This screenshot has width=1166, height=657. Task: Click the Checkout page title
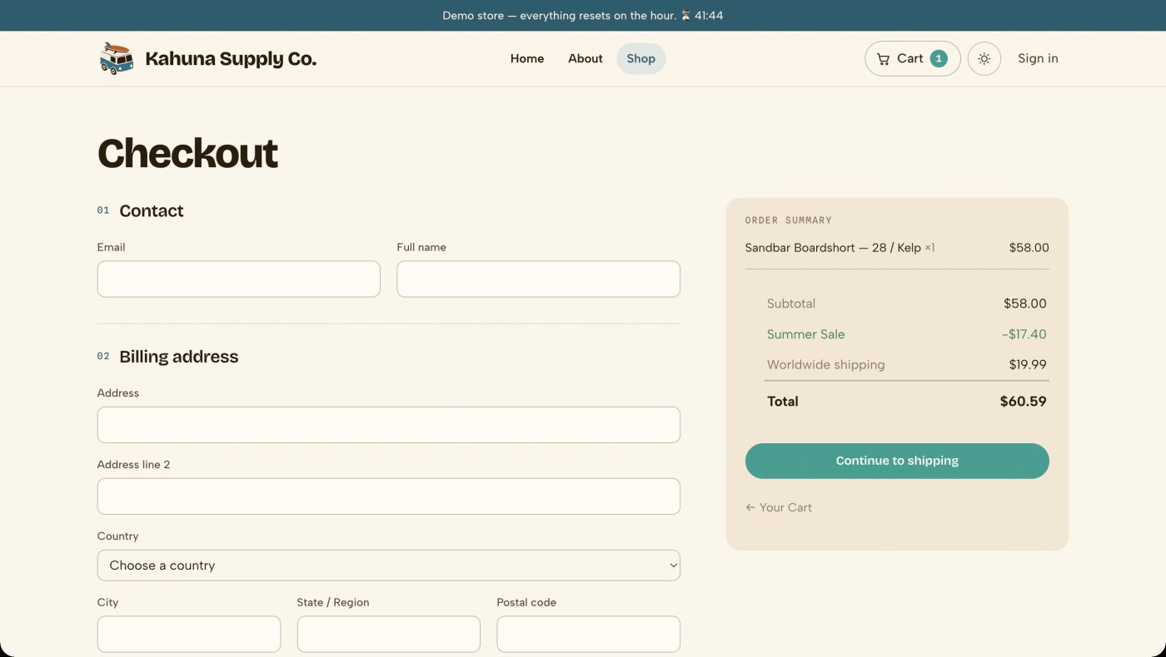click(x=187, y=154)
